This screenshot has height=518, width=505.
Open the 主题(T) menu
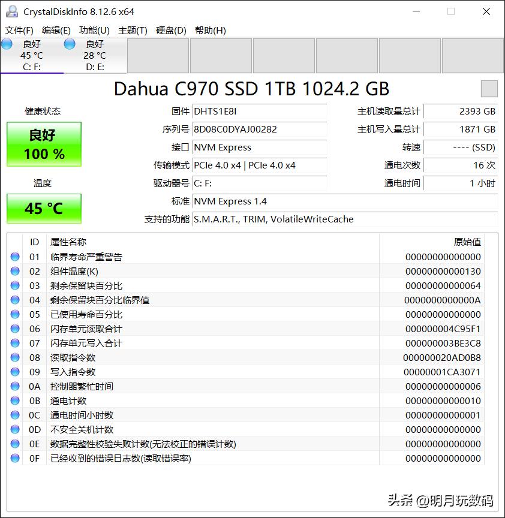131,30
